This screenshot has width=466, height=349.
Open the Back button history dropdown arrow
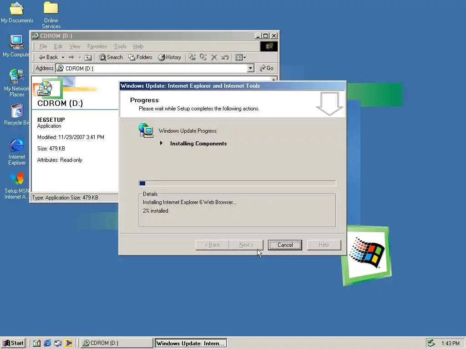(63, 57)
